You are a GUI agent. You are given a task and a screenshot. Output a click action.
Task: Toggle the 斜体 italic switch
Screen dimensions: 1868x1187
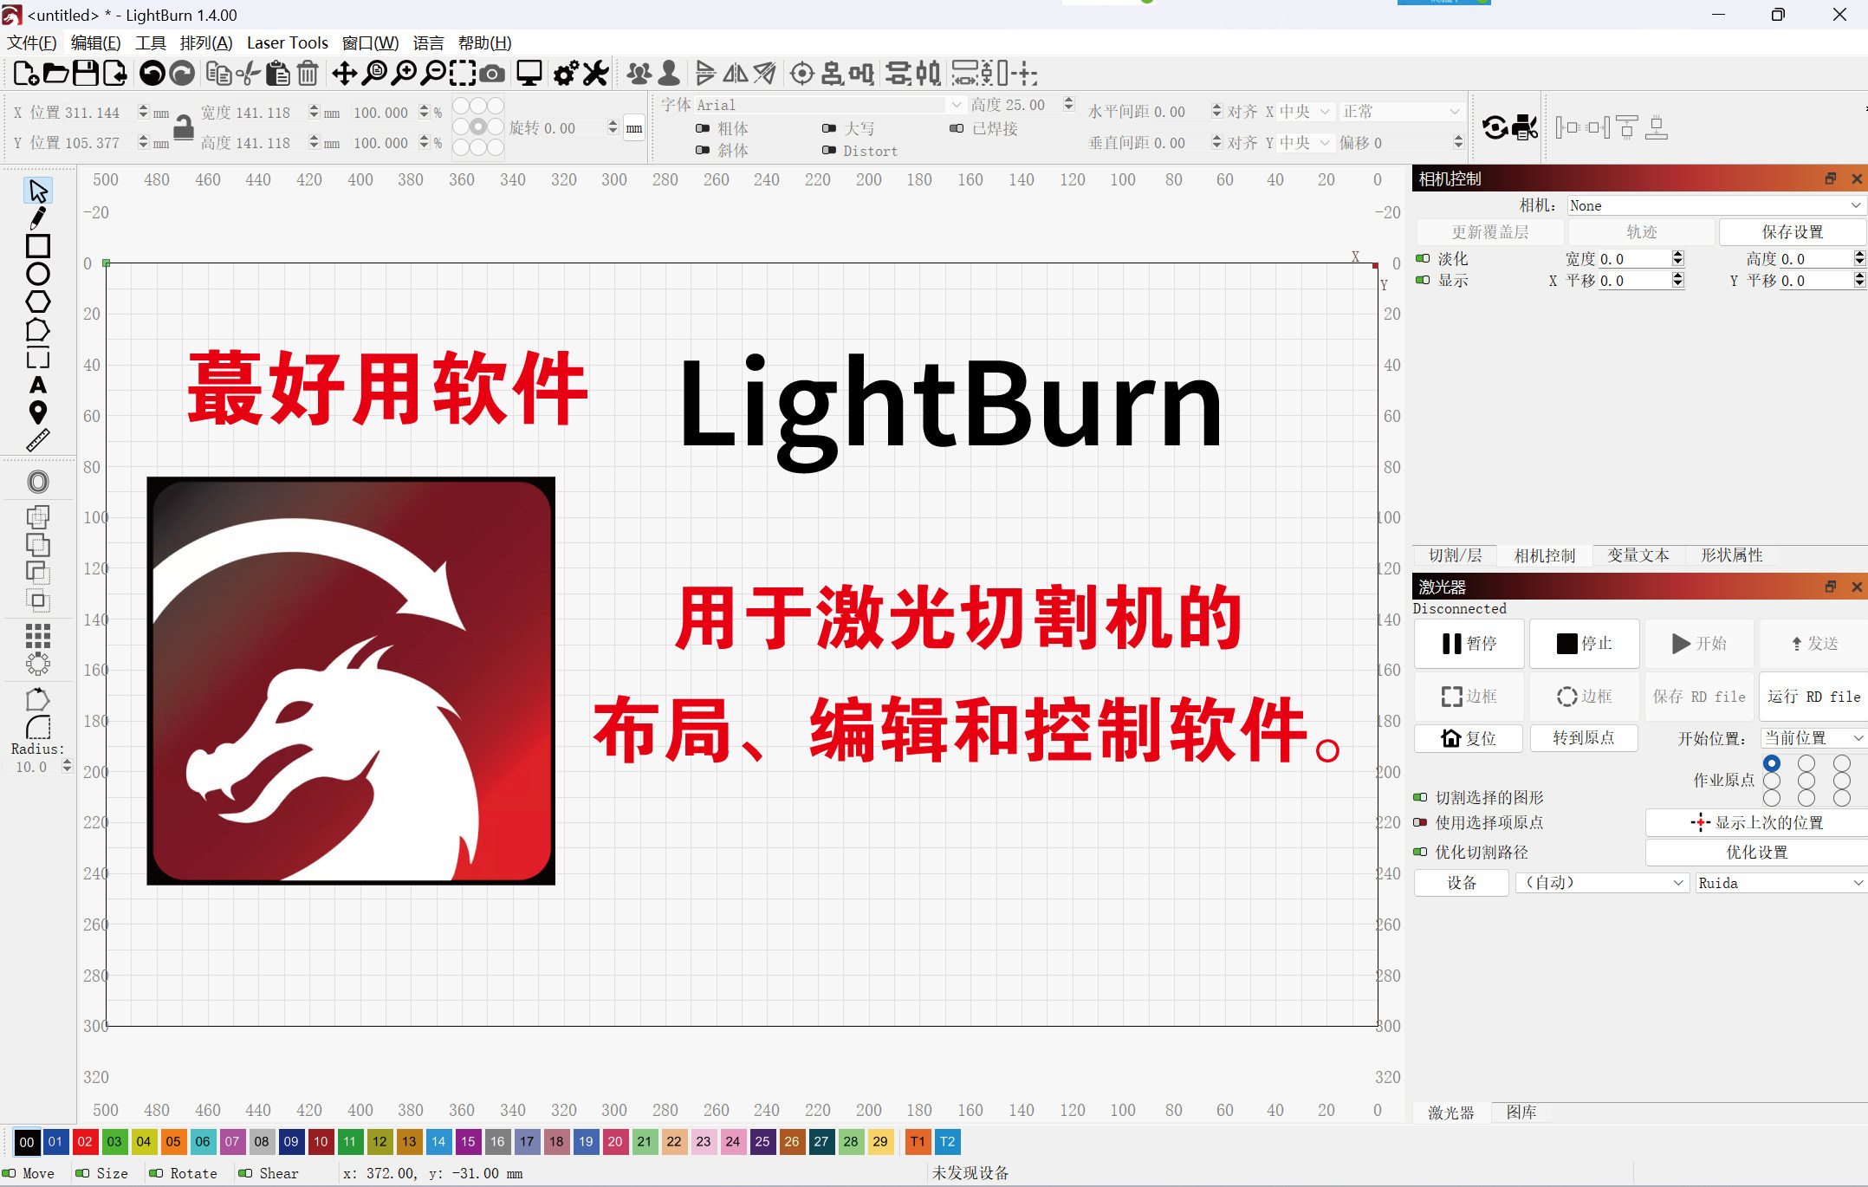click(703, 150)
